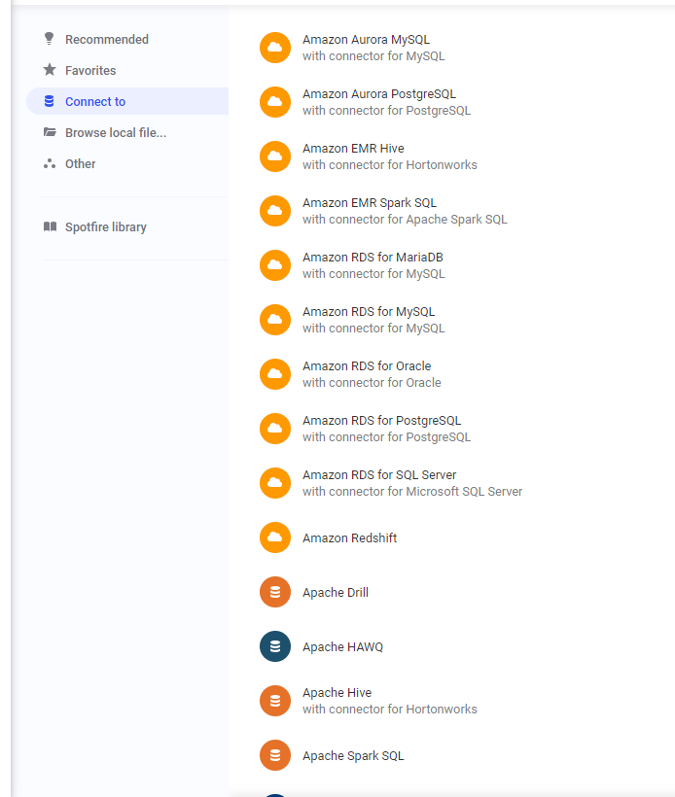Image resolution: width=675 pixels, height=797 pixels.
Task: Click the Favorites star icon
Action: pyautogui.click(x=50, y=70)
